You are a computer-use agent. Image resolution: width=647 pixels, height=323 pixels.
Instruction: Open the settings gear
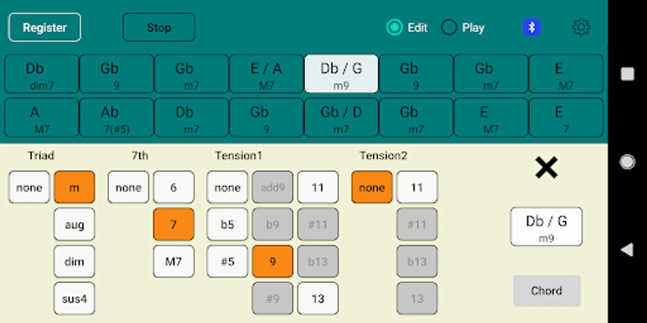581,27
